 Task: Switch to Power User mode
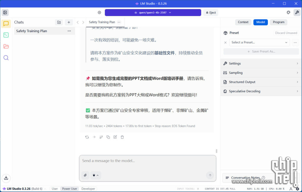point(70,189)
